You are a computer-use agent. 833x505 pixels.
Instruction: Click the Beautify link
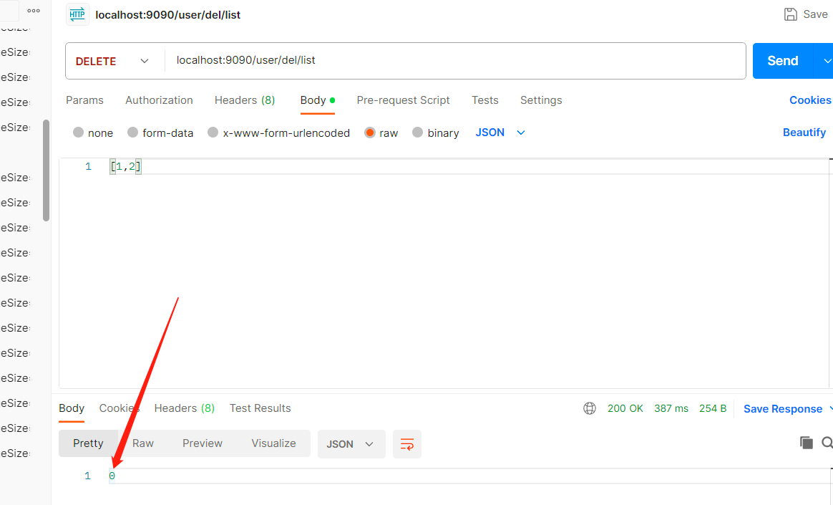[804, 133]
